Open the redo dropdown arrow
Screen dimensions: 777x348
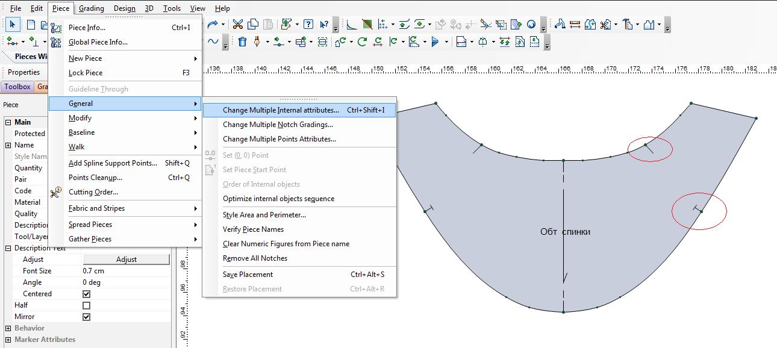223,25
